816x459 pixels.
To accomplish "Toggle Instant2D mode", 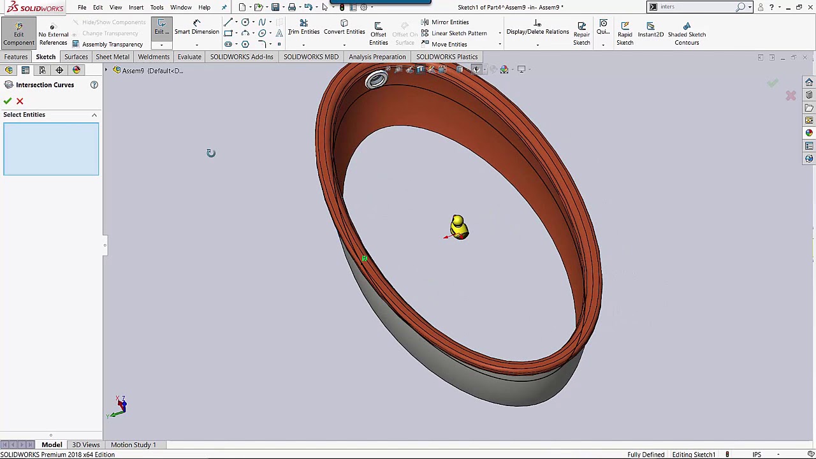I will click(x=650, y=29).
